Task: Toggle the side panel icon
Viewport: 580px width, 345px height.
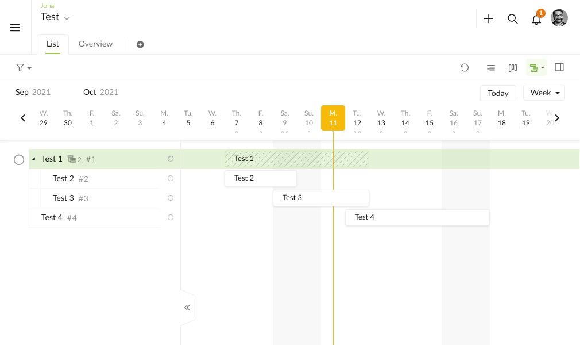Action: (x=559, y=67)
